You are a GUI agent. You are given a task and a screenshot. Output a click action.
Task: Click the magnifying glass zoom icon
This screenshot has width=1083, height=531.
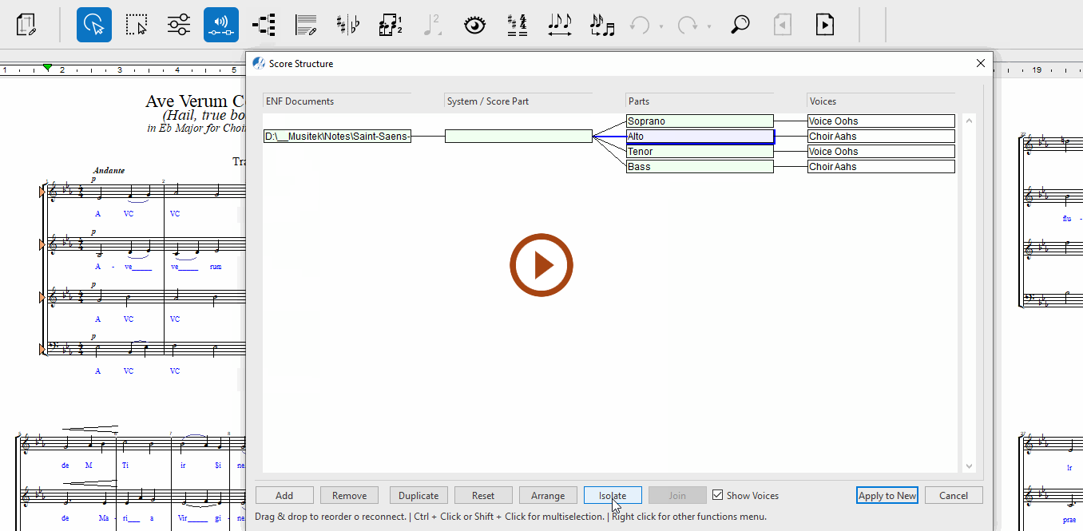(x=740, y=25)
